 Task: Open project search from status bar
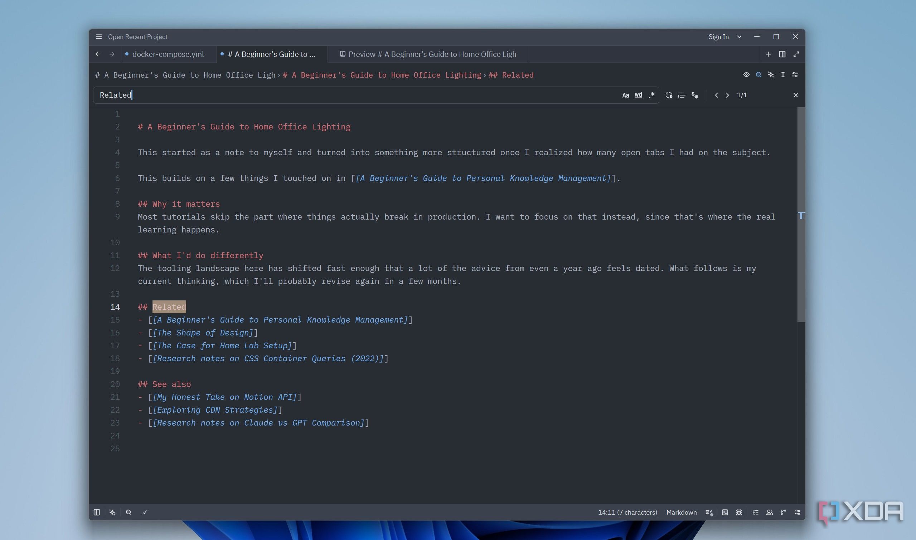click(x=129, y=512)
